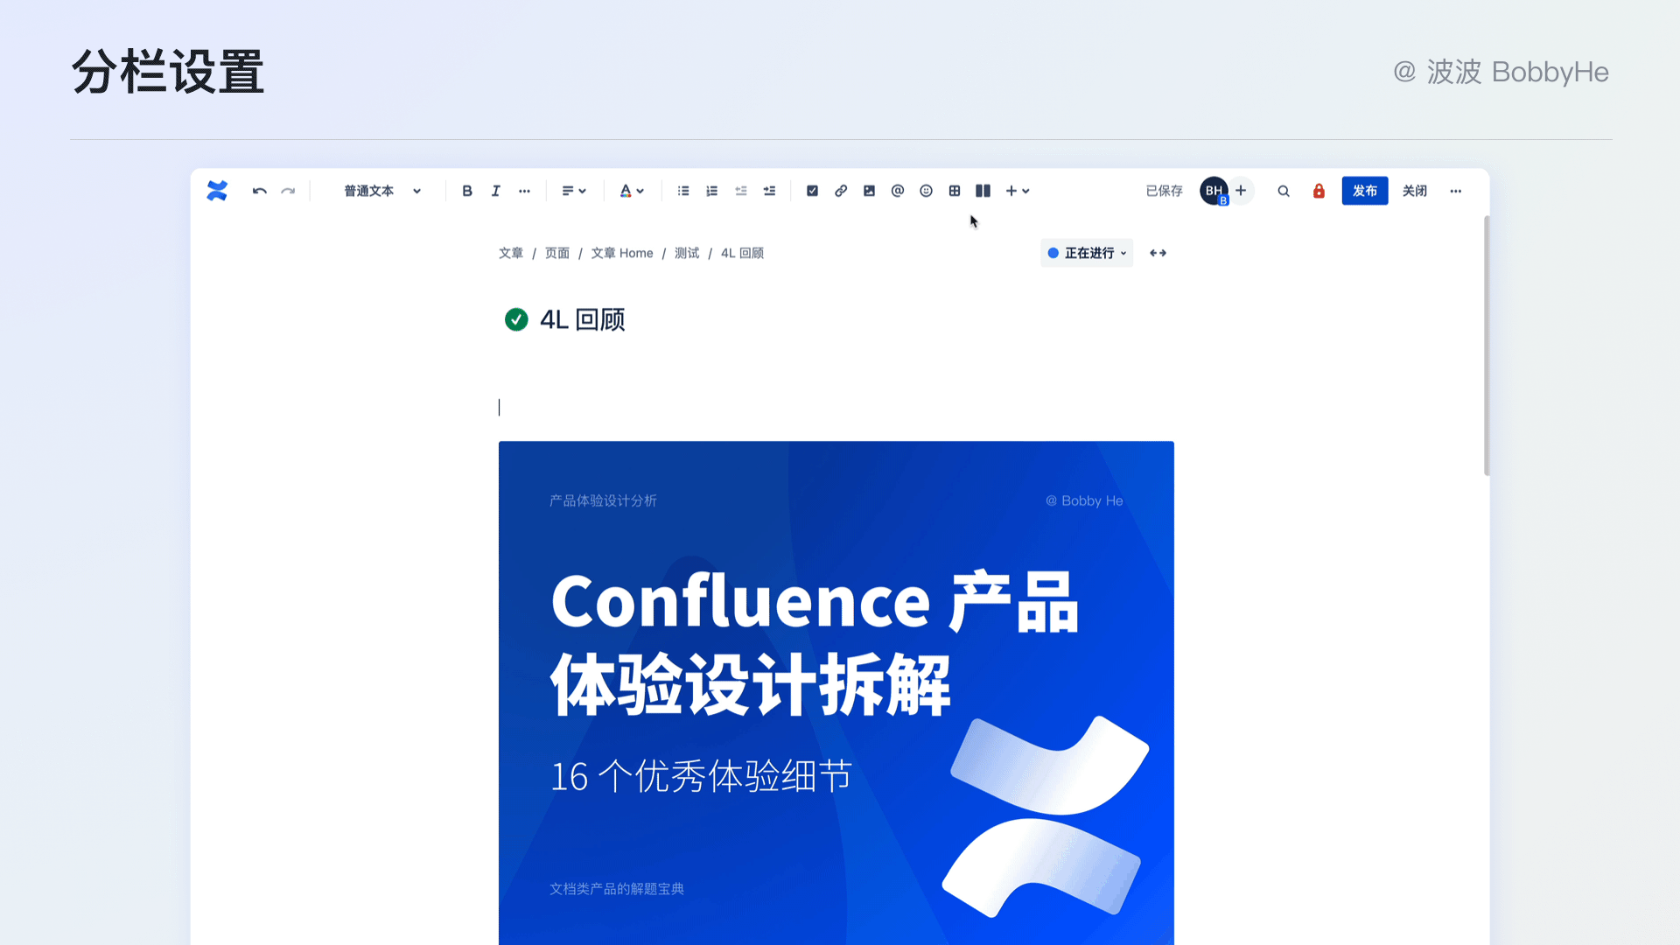1680x945 pixels.
Task: Open the emoji picker
Action: [x=926, y=191]
